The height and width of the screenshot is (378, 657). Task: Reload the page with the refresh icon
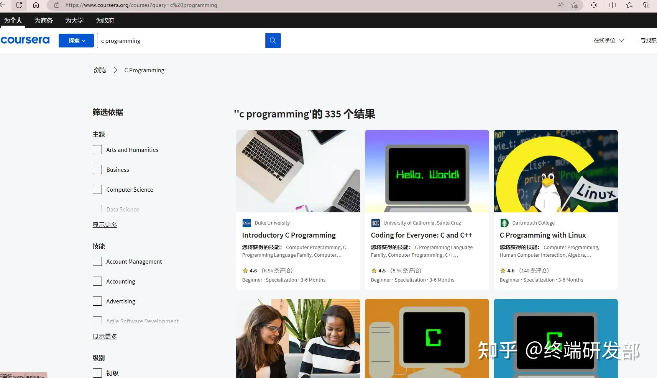click(19, 5)
